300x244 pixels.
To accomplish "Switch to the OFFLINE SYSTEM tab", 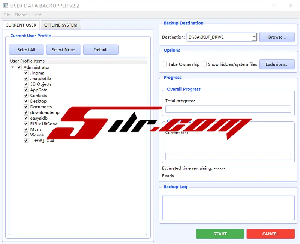I will (61, 25).
